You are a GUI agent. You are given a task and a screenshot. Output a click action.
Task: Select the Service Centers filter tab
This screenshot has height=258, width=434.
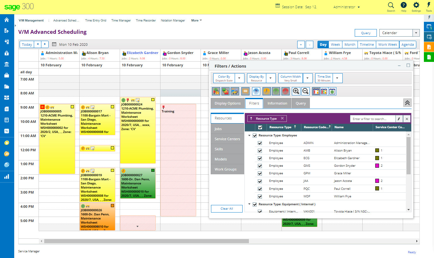pos(227,139)
